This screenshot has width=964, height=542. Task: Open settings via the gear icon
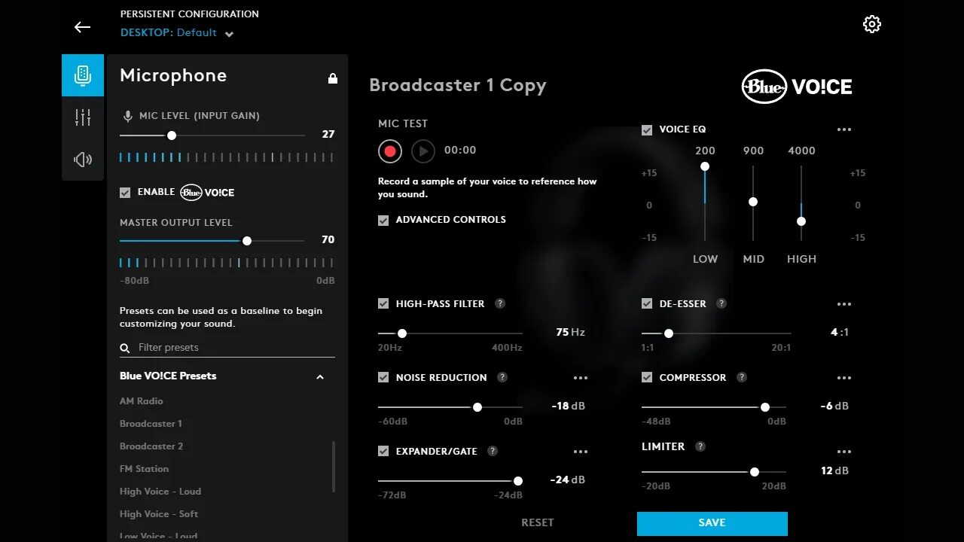coord(871,24)
